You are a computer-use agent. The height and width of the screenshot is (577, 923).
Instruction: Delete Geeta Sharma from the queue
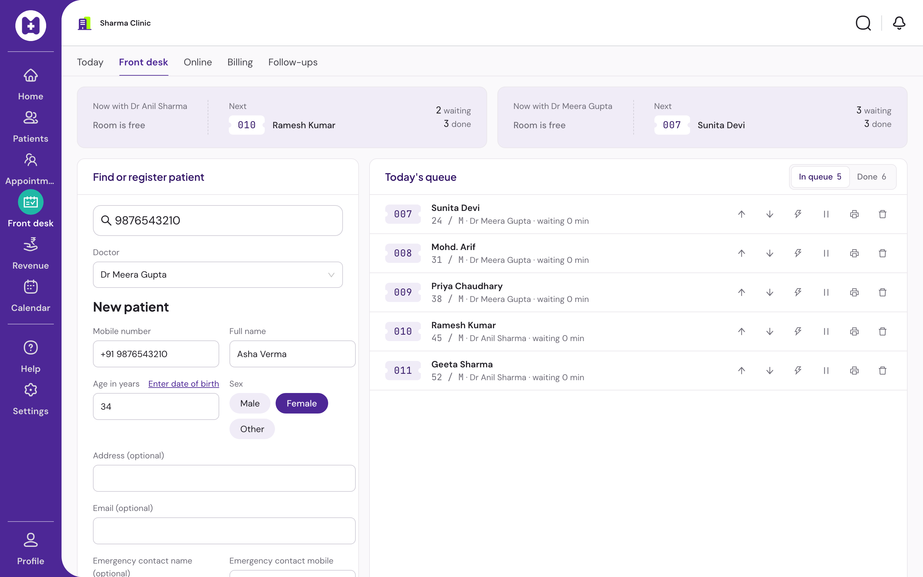tap(883, 371)
